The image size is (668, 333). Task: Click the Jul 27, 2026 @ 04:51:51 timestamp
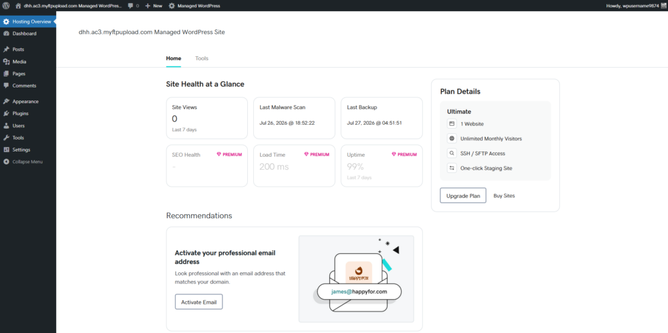(x=374, y=123)
